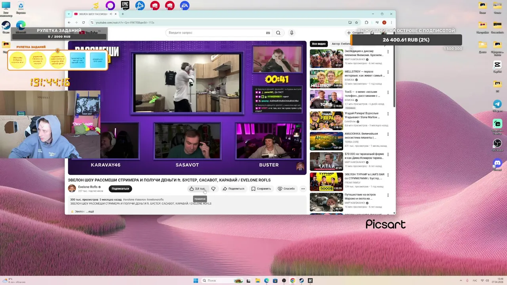Screen dimensions: 507x285
Task: Click the address bar URL
Action: 125,23
